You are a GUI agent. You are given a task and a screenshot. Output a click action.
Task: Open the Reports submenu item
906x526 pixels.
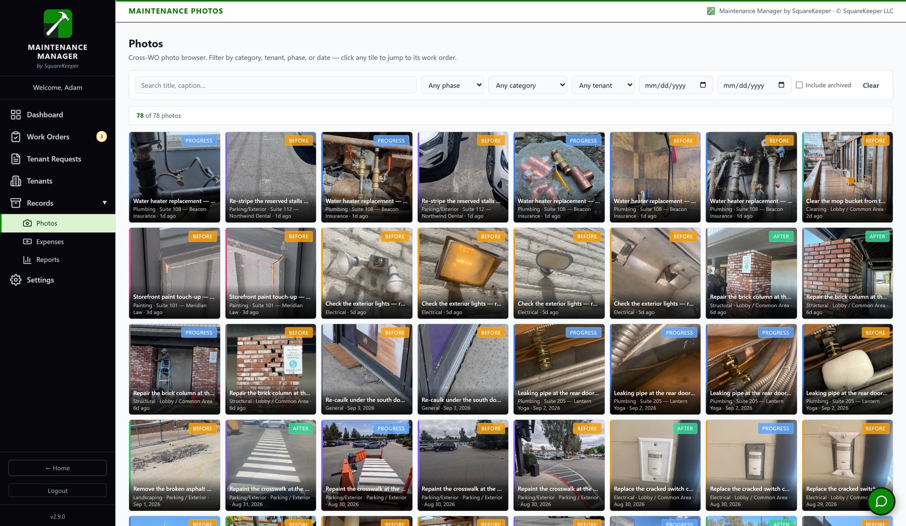pyautogui.click(x=58, y=260)
